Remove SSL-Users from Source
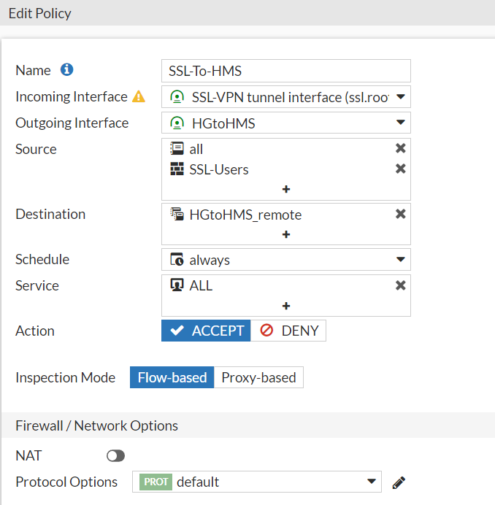 point(400,169)
